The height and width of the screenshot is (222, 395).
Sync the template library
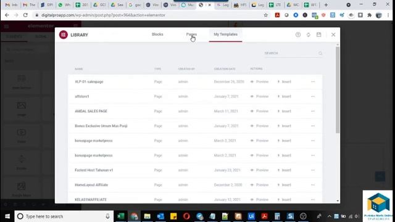(x=309, y=35)
